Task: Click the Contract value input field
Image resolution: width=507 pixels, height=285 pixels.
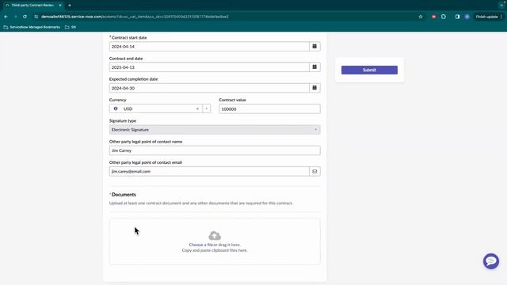Action: tap(269, 109)
